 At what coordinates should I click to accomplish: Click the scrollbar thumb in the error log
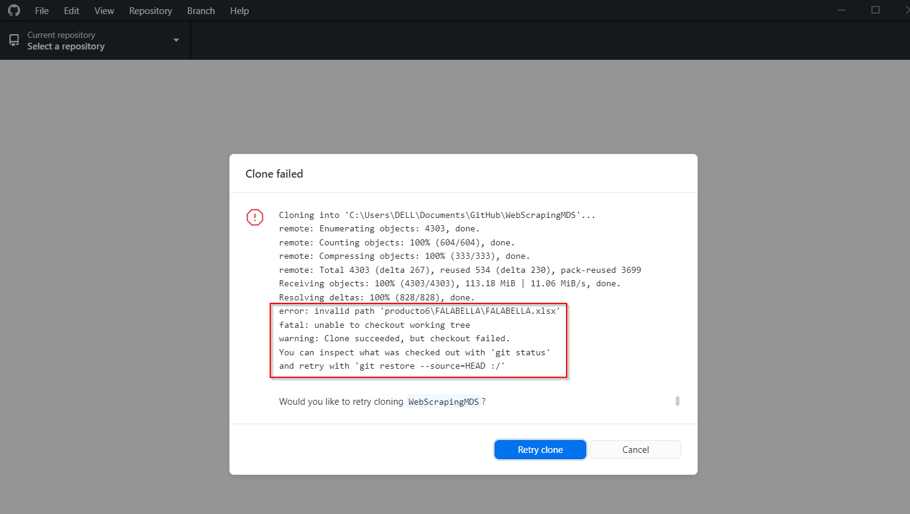click(x=677, y=401)
